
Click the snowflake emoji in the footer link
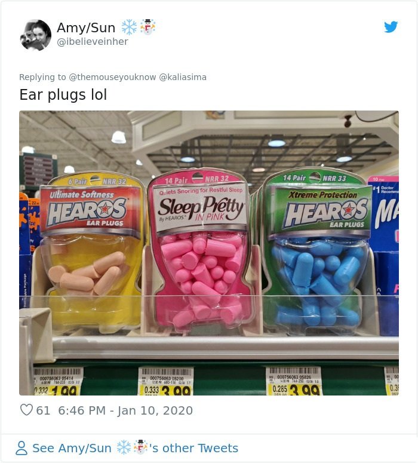124,447
